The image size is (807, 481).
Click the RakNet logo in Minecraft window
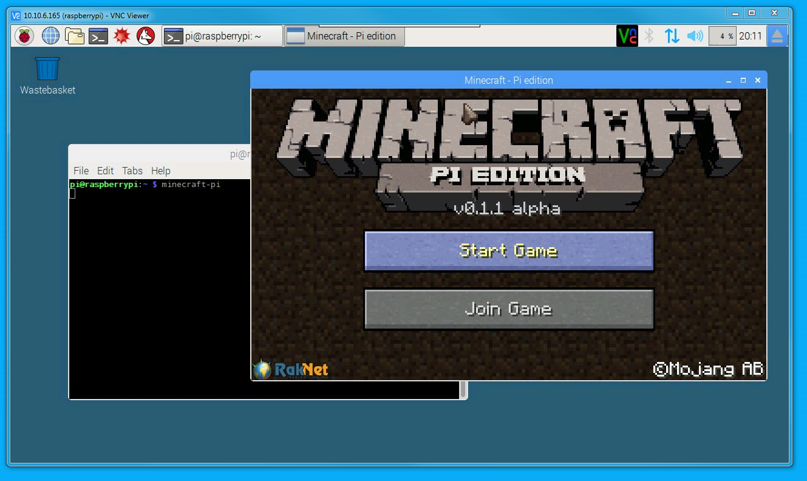point(290,369)
